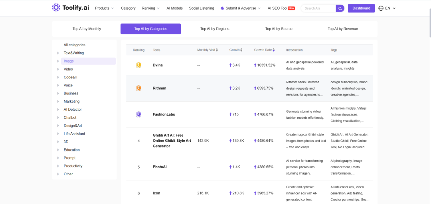Viewport: 431px width, 204px height.
Task: Switch to Top AI by Monthly tab
Action: pos(87,29)
